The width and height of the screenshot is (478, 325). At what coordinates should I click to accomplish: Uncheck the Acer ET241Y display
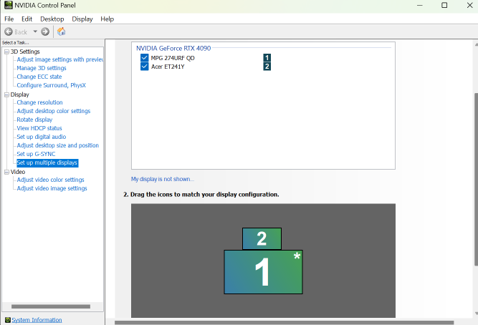[x=145, y=67]
